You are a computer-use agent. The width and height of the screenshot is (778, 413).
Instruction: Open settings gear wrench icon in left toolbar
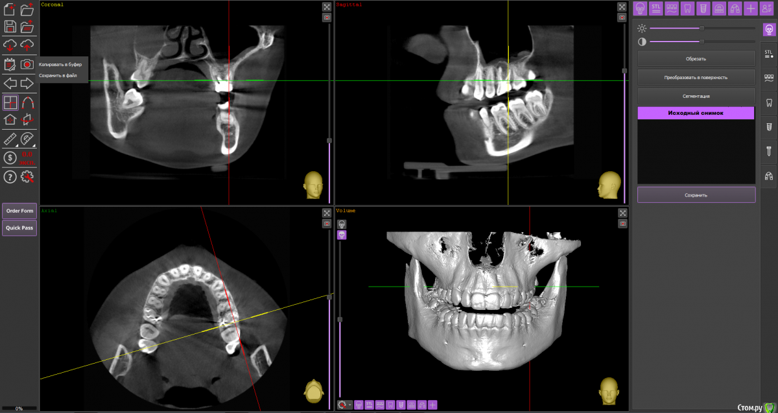(x=27, y=177)
